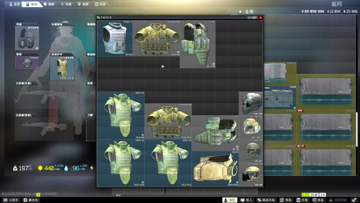Image resolution: width=360 pixels, height=203 pixels.
Task: Click the hydration value 96 indicator
Action: pos(76,168)
